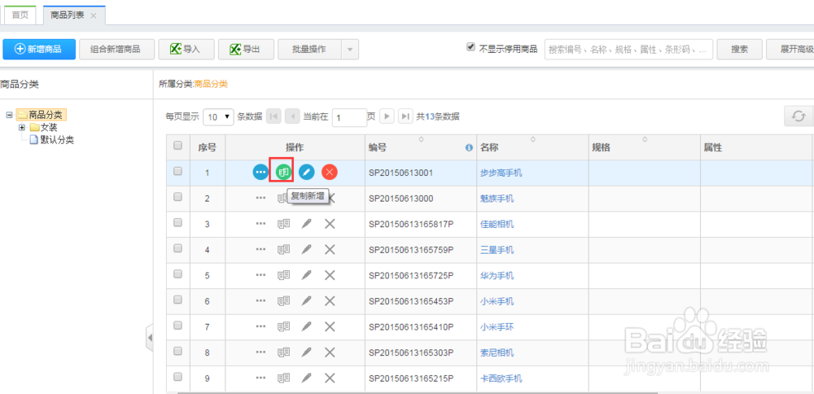Sort by the 编号 column sort arrows

pos(421,139)
